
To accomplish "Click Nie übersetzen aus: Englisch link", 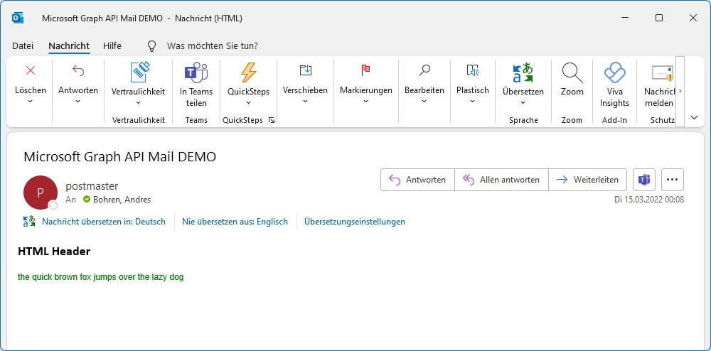I will [235, 222].
